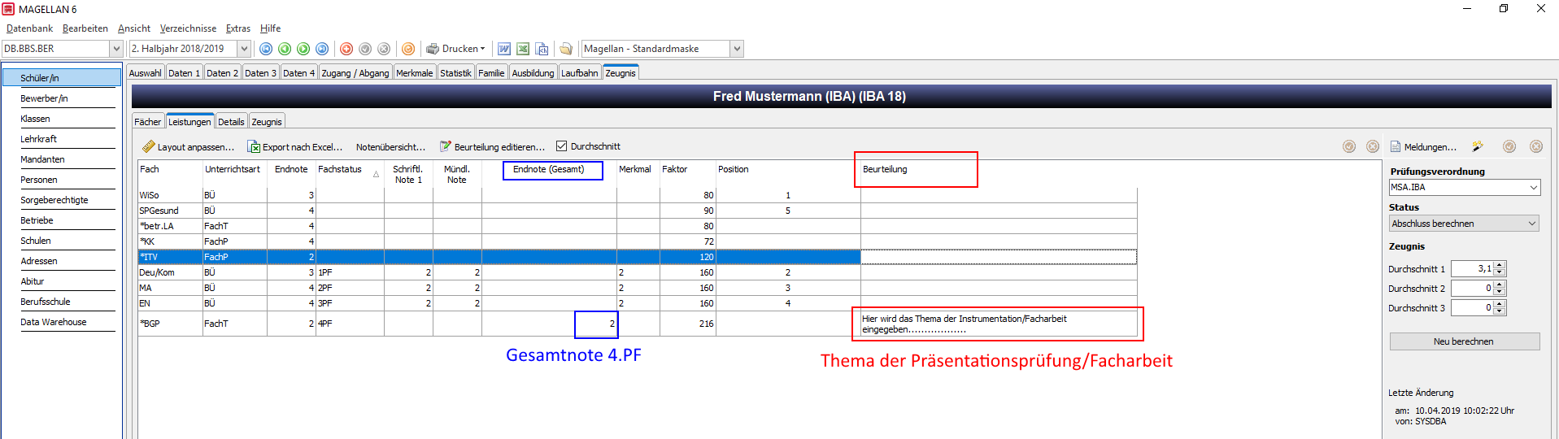Switch to the Statistik tab
The image size is (1559, 439).
(x=455, y=73)
